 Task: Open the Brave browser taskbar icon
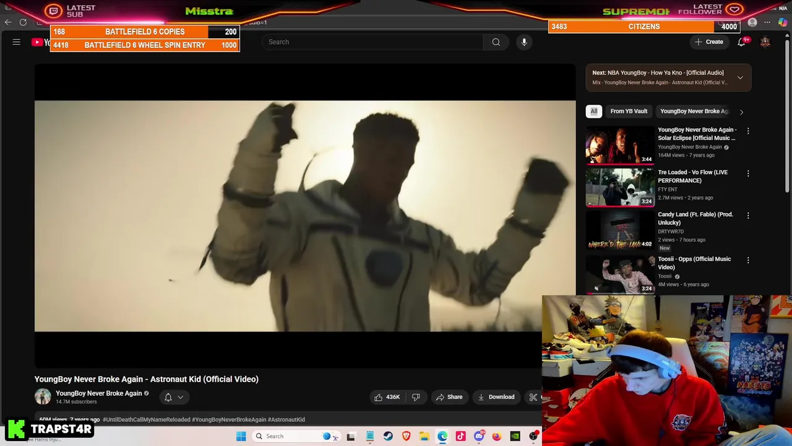[406, 436]
